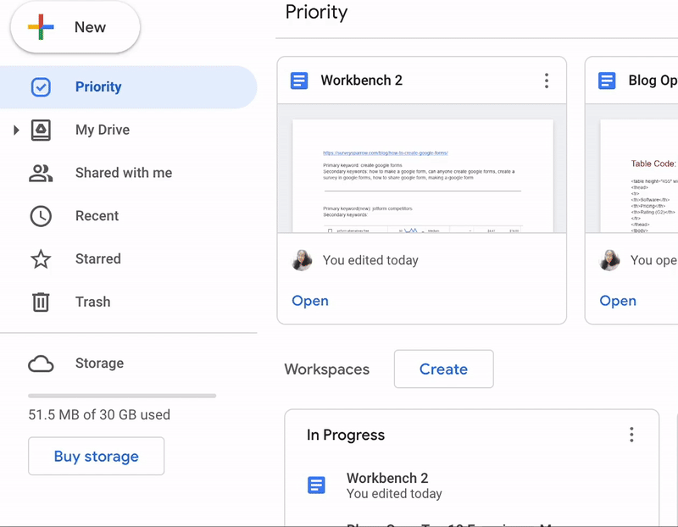Screen dimensions: 678x527
Task: Open the Workbench 2 overflow menu
Action: 547,80
